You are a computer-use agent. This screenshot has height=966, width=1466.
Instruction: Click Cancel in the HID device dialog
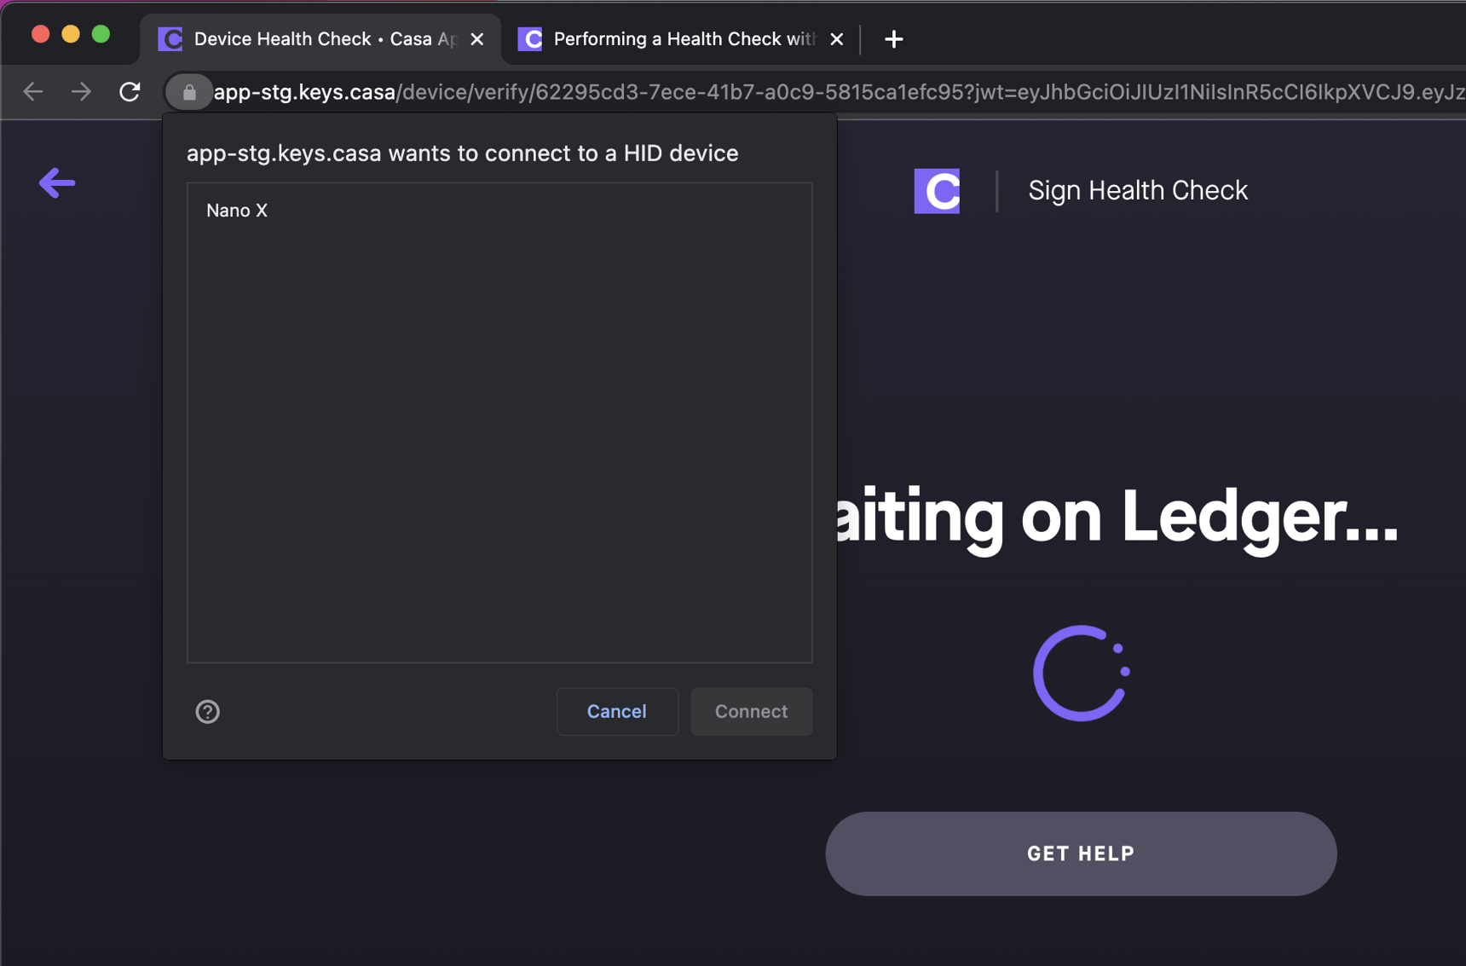pyautogui.click(x=616, y=711)
